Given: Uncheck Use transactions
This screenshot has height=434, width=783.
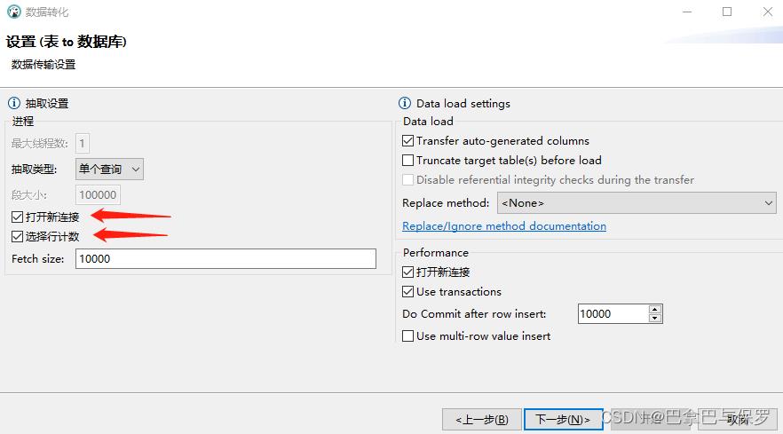Looking at the screenshot, I should click(x=408, y=292).
